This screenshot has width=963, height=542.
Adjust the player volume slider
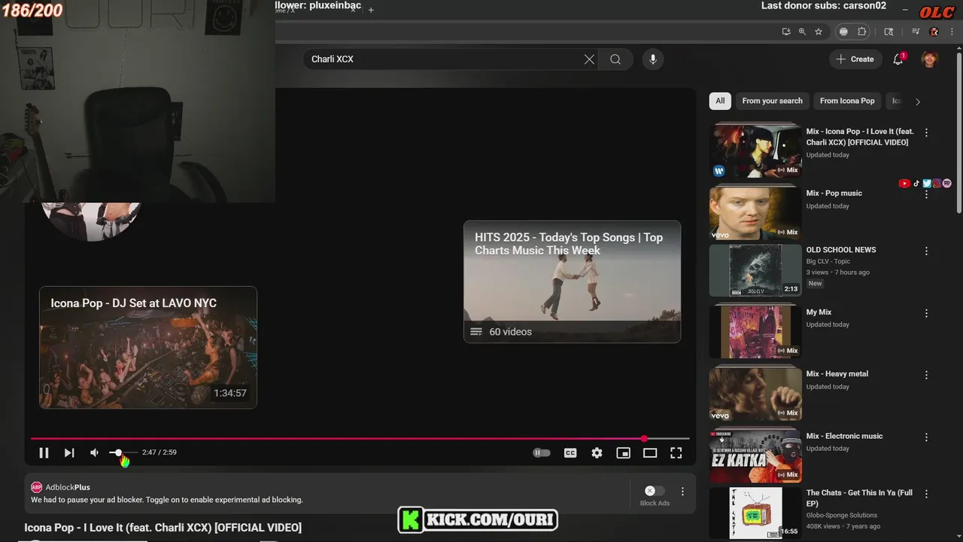click(123, 452)
